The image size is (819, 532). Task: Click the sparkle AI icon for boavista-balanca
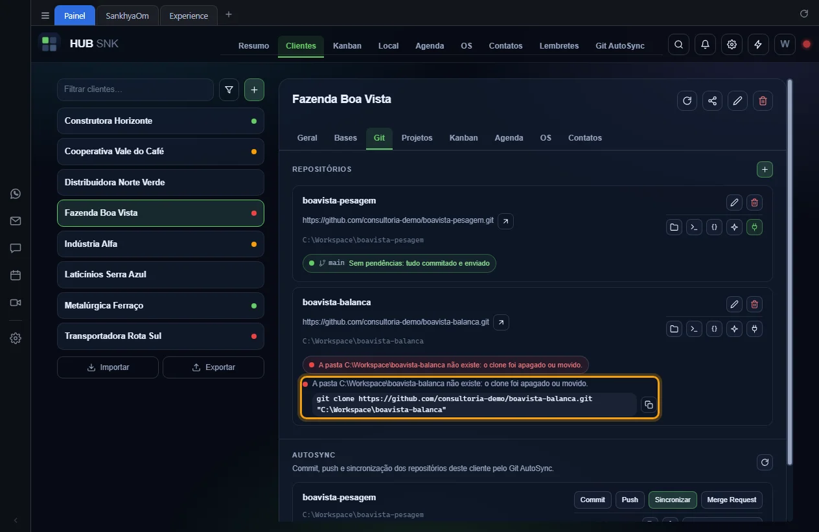click(x=734, y=329)
